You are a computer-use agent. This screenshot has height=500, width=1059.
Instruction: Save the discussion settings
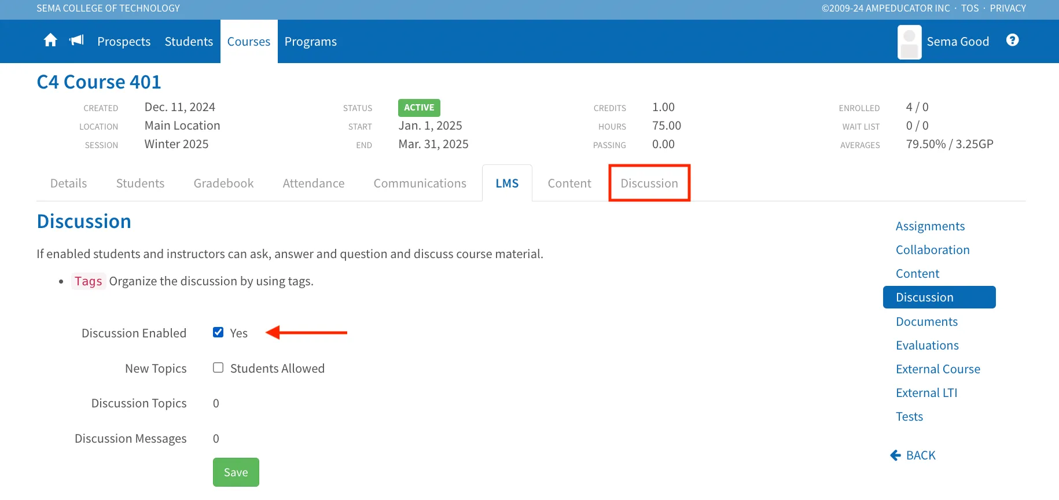coord(236,472)
